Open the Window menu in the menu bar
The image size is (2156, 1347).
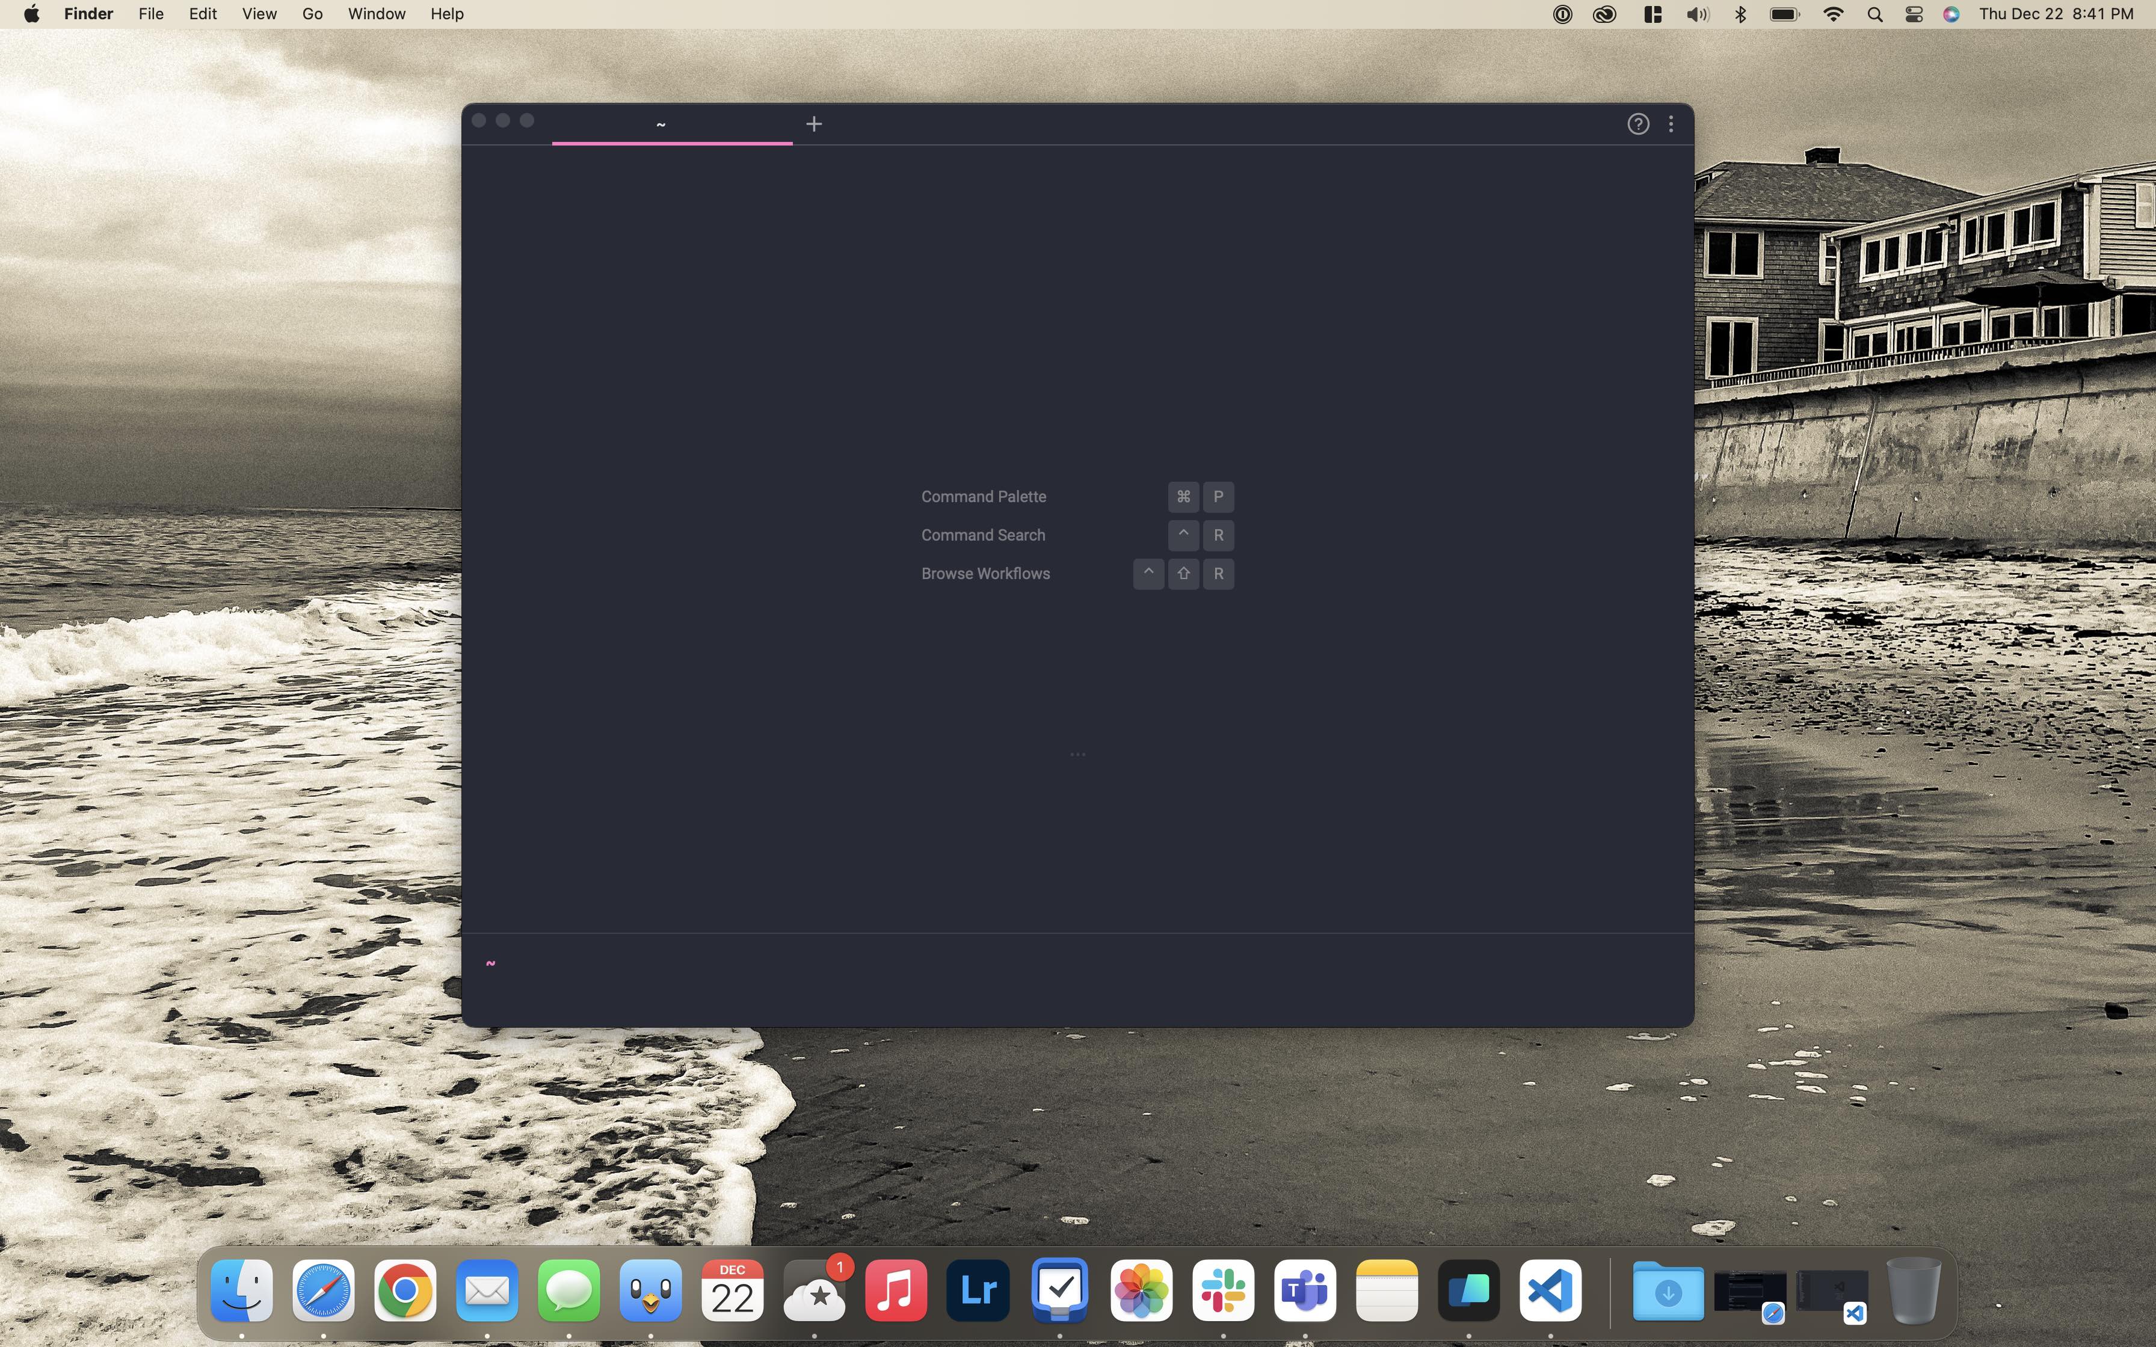[376, 13]
